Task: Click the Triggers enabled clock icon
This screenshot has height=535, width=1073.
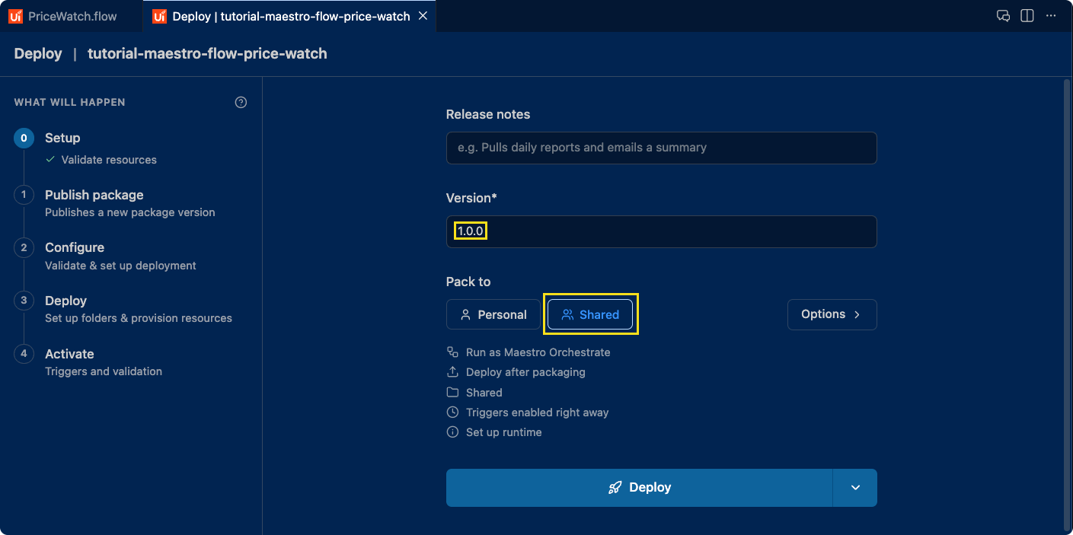Action: 452,412
